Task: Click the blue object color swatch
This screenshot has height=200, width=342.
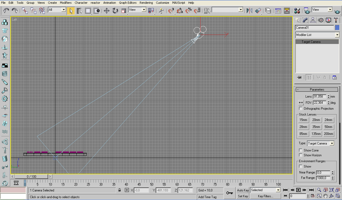Action: (337, 28)
